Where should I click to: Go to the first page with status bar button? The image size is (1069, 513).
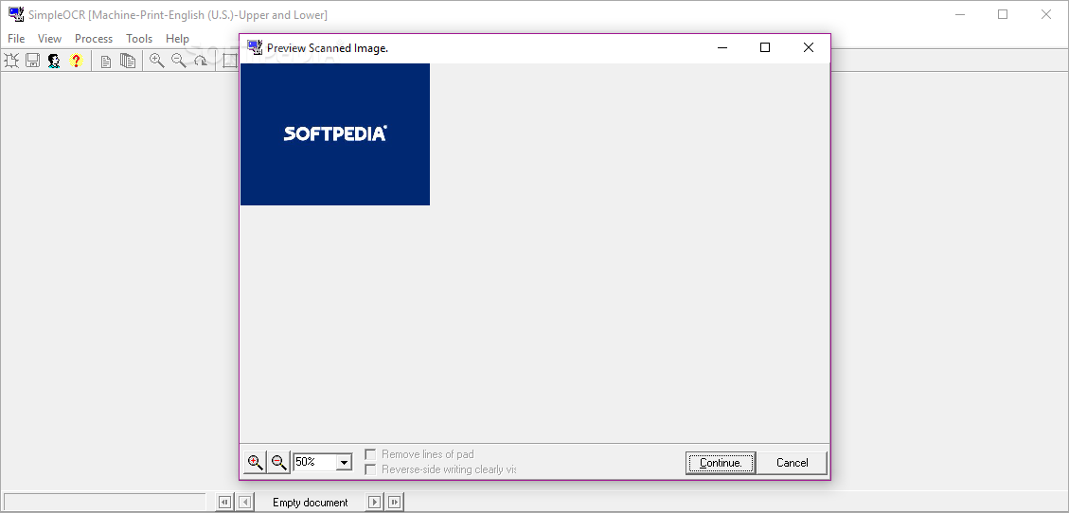point(224,502)
